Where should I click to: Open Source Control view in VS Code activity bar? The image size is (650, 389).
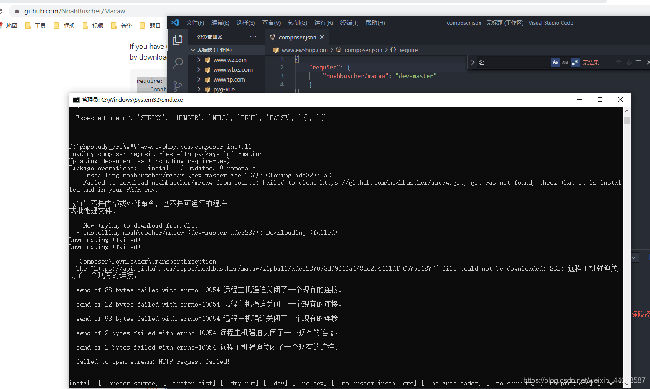[178, 86]
